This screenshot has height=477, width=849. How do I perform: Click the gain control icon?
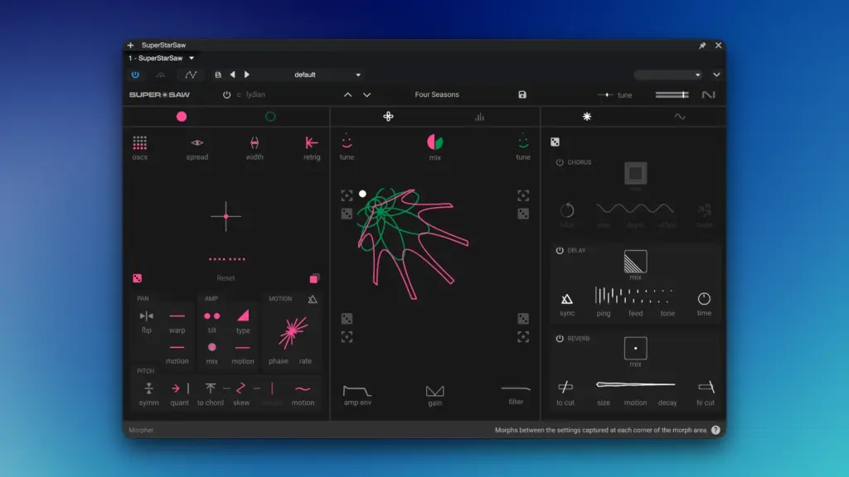point(434,391)
